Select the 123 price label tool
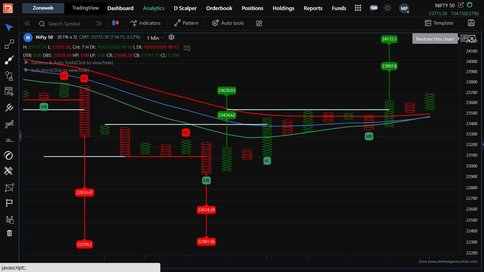This screenshot has width=484, height=272. click(9, 140)
